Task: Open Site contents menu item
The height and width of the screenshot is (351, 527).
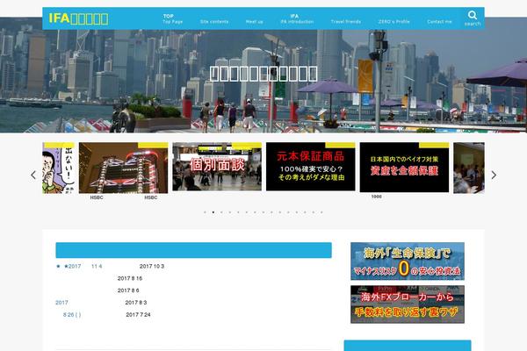Action: 214,21
